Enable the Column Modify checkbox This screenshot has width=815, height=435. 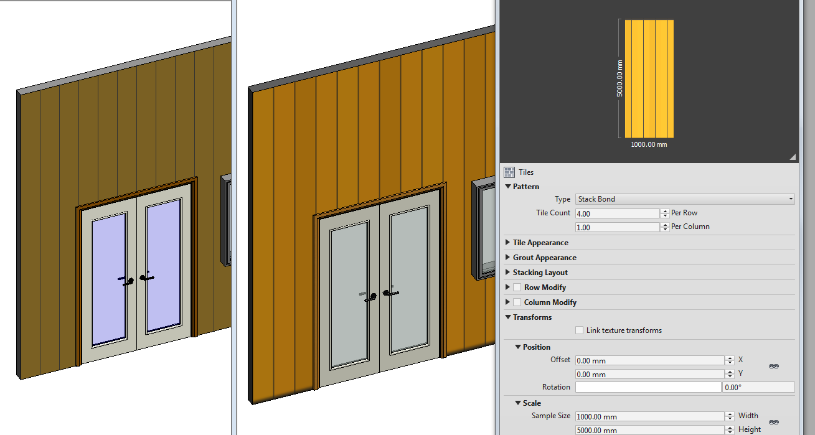(517, 302)
